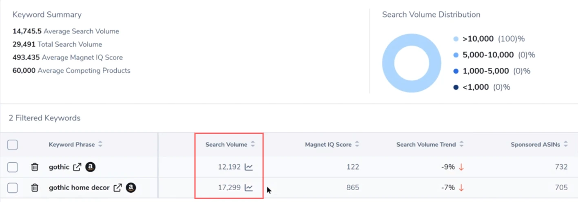The width and height of the screenshot is (578, 202).
Task: Show search volume chart for gothic home decor
Action: pyautogui.click(x=248, y=188)
